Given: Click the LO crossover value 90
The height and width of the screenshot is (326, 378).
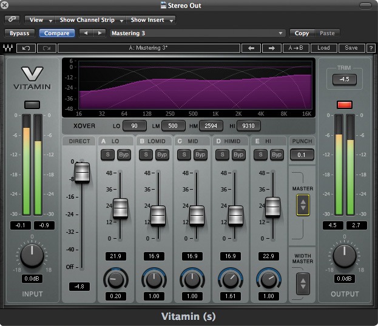Looking at the screenshot, I should coord(135,125).
